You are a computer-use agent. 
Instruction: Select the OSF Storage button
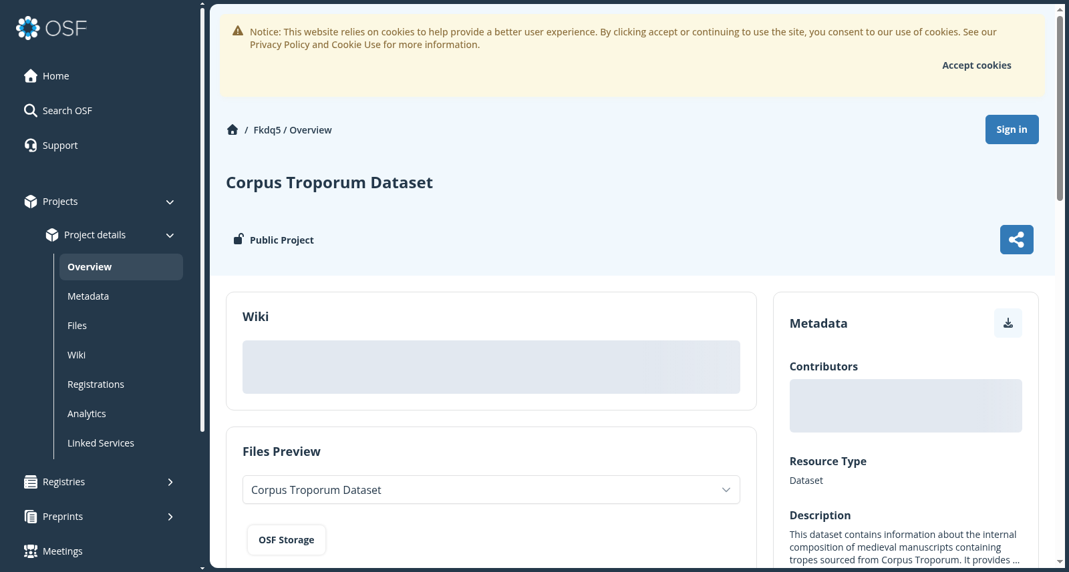(x=286, y=540)
